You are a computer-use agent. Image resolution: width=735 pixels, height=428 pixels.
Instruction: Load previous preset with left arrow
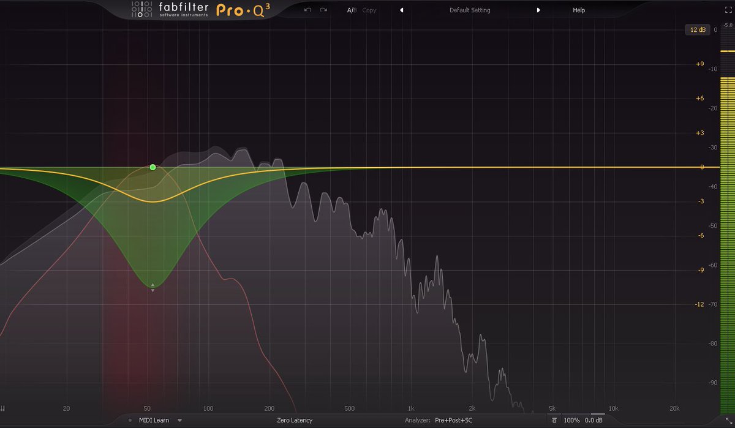[402, 10]
